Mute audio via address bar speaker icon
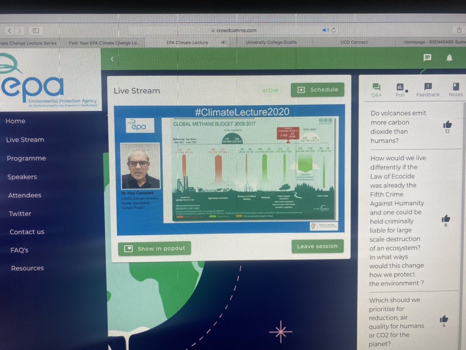 (x=325, y=30)
